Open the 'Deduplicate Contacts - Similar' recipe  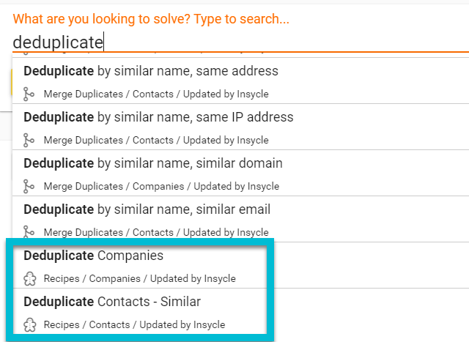pos(140,311)
